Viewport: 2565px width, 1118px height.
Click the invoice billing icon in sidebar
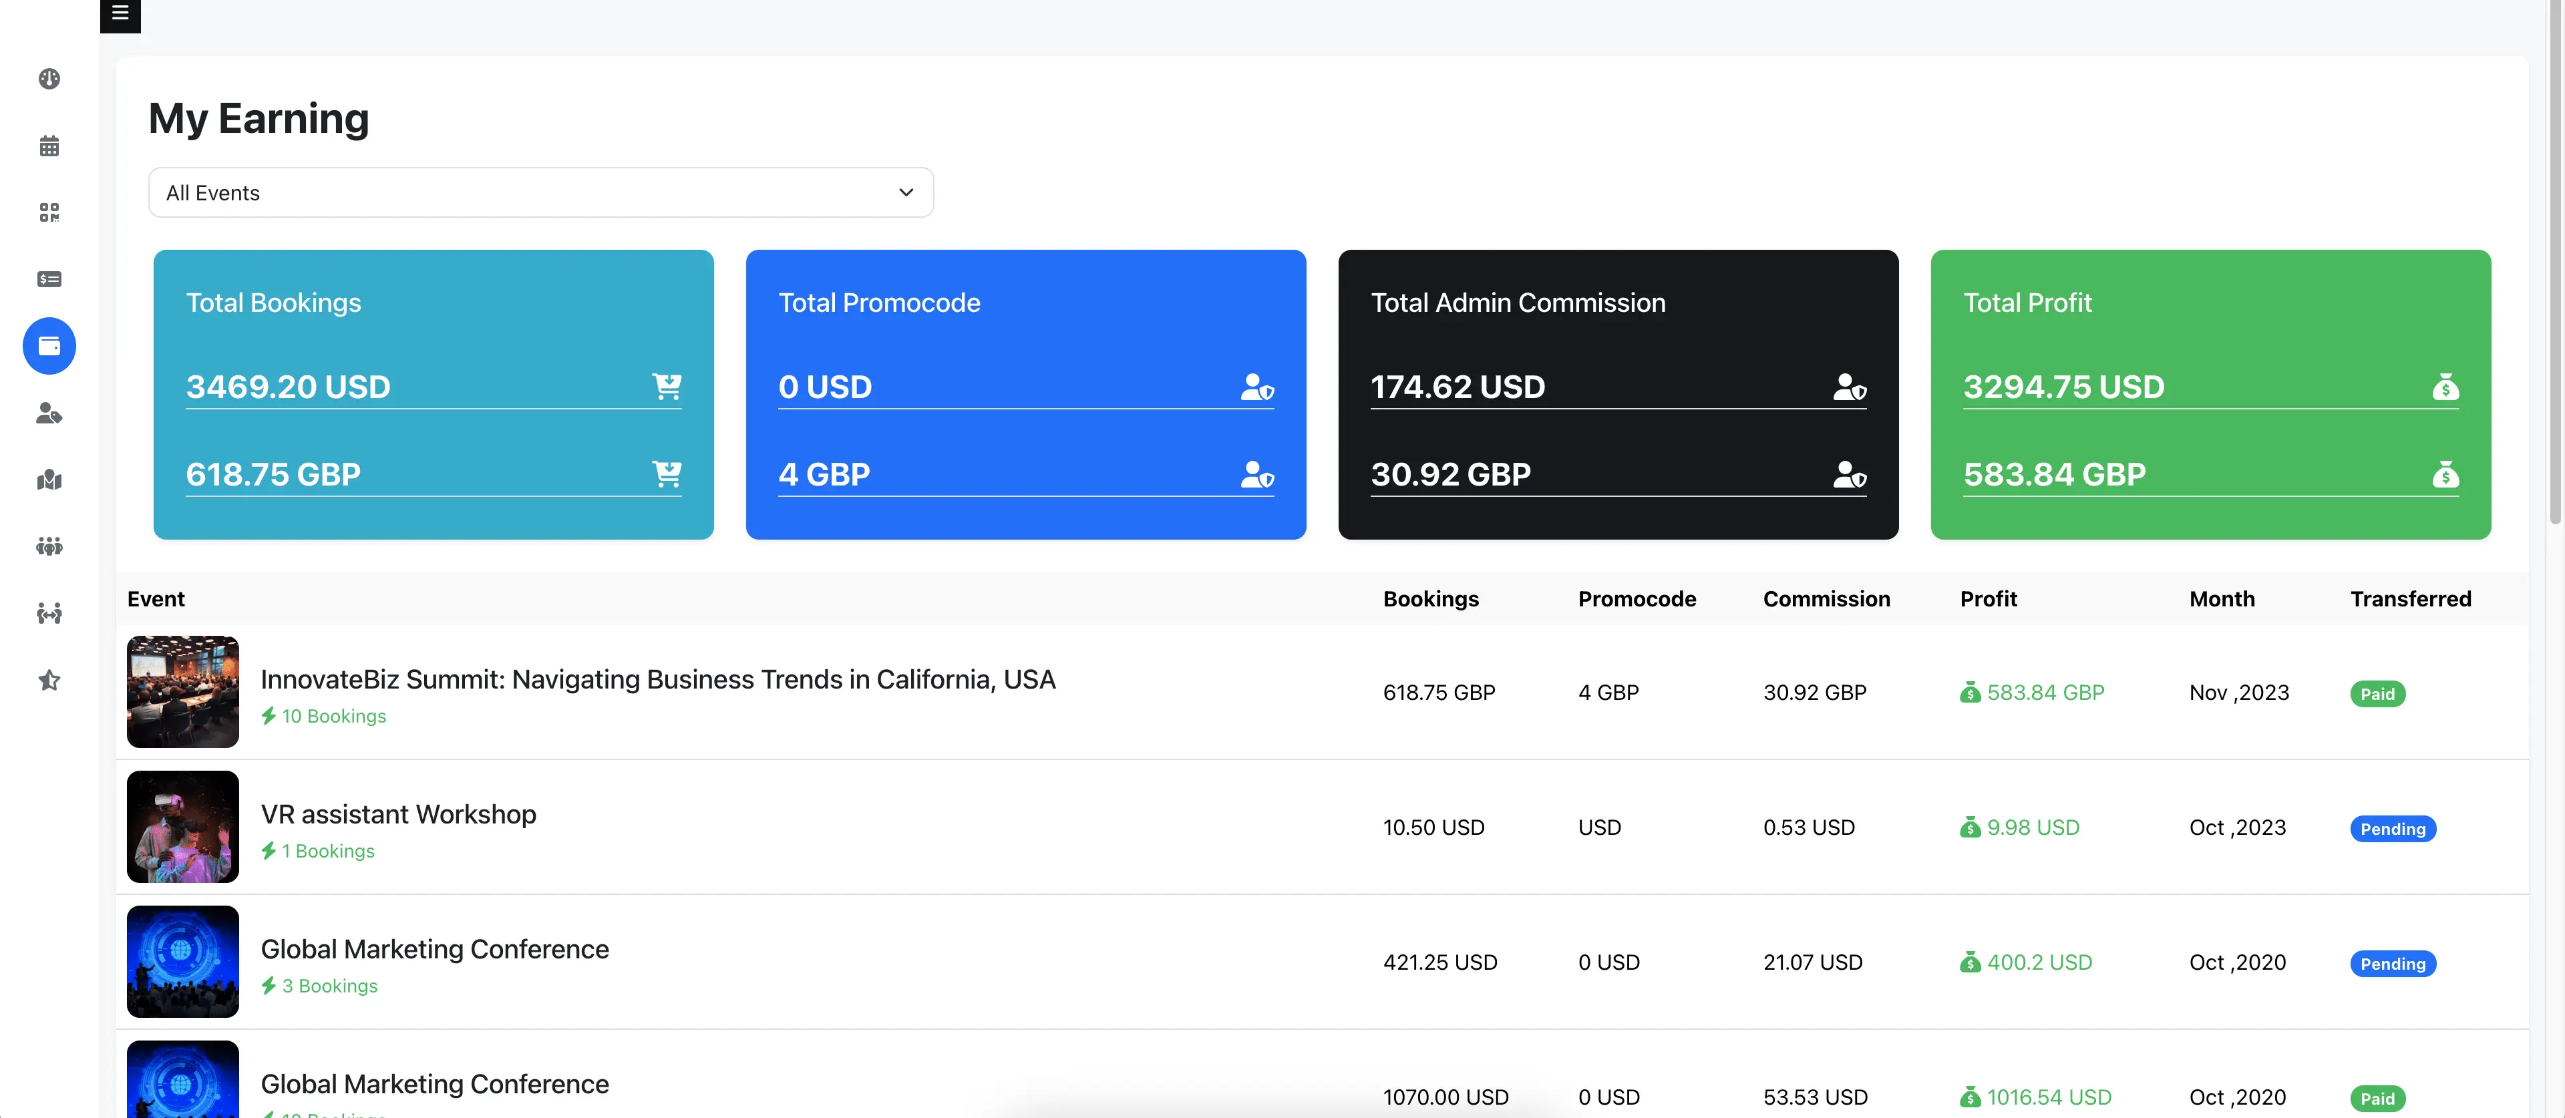pos(49,278)
